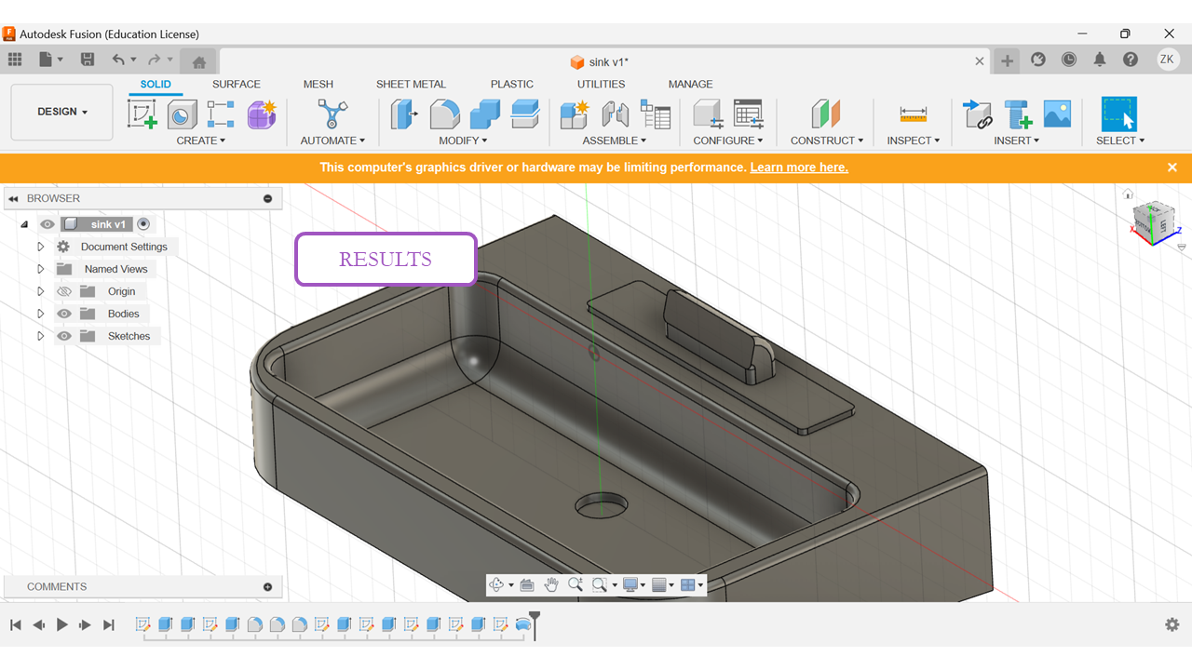Screen dimensions: 1192x670
Task: Select the Measure tool
Action: [x=913, y=114]
